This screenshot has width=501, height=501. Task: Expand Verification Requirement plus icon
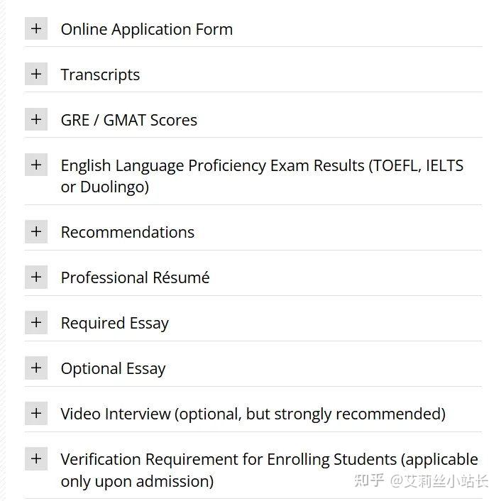pyautogui.click(x=36, y=459)
